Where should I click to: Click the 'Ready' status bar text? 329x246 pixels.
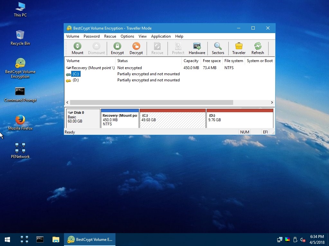[x=70, y=132]
